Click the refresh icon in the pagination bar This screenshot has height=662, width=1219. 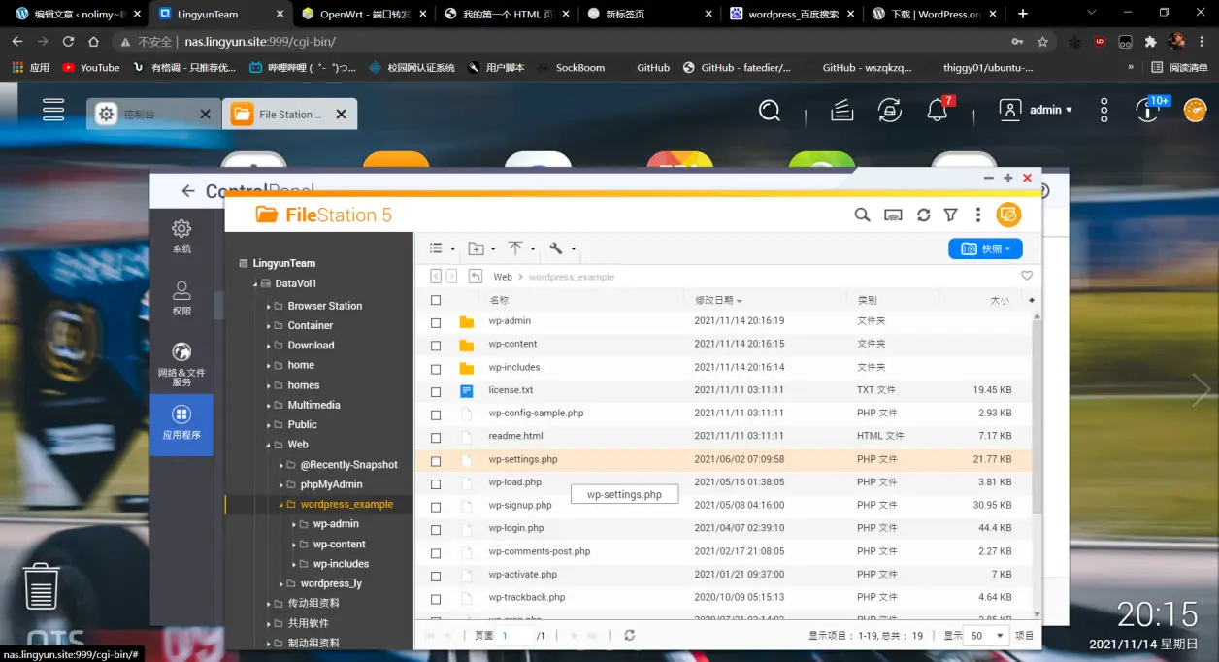630,636
